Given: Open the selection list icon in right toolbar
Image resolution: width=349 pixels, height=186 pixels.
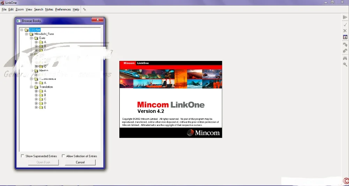Looking at the screenshot, I should tap(345, 37).
